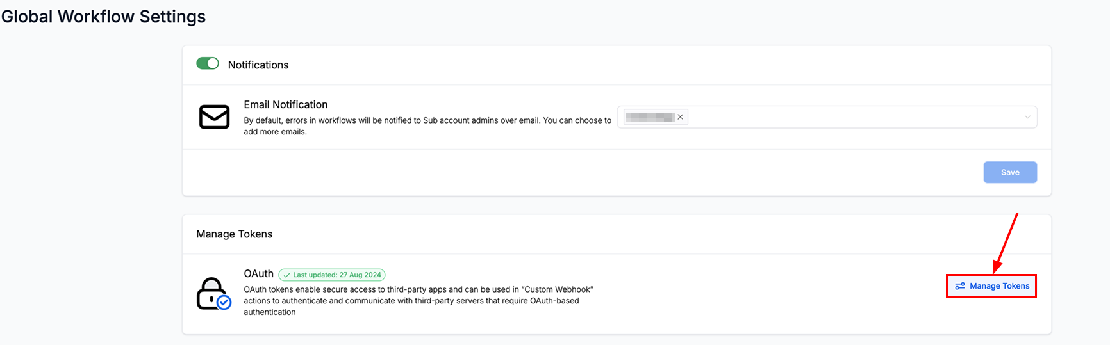This screenshot has width=1110, height=345.
Task: Click the OAuth padlock icon
Action: [210, 293]
